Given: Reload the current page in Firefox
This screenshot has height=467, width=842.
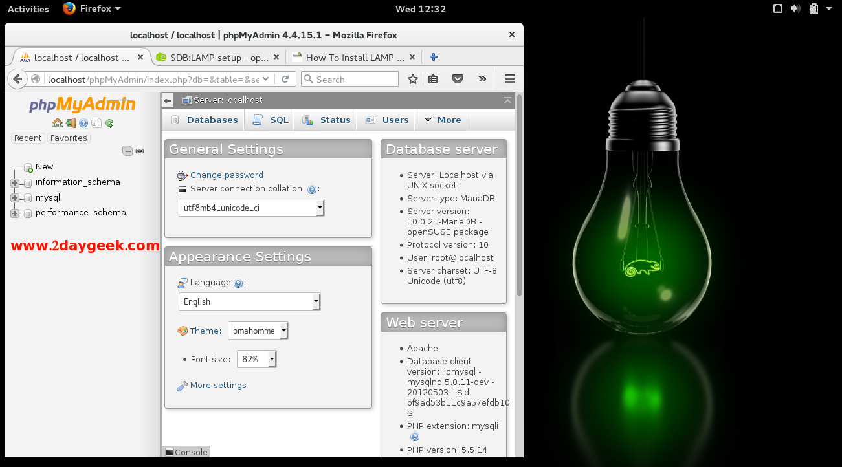Looking at the screenshot, I should point(285,79).
